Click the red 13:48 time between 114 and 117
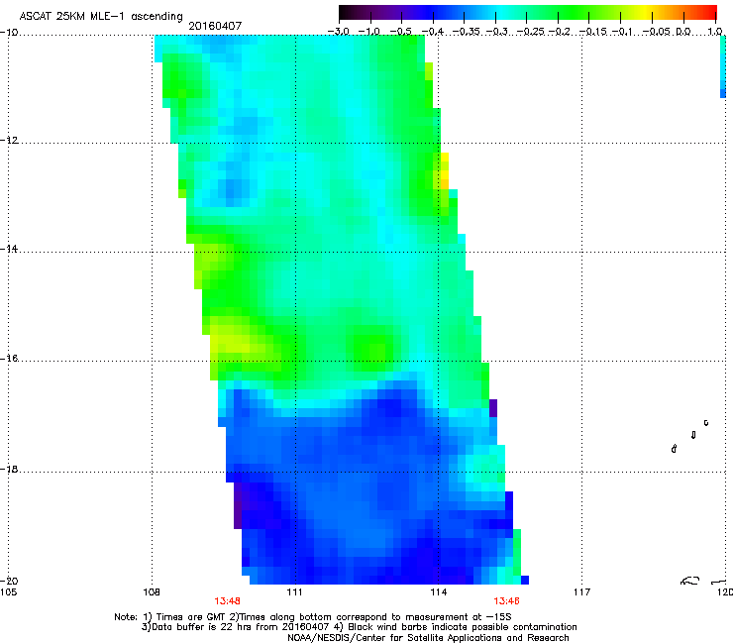This screenshot has width=733, height=644. [x=506, y=601]
